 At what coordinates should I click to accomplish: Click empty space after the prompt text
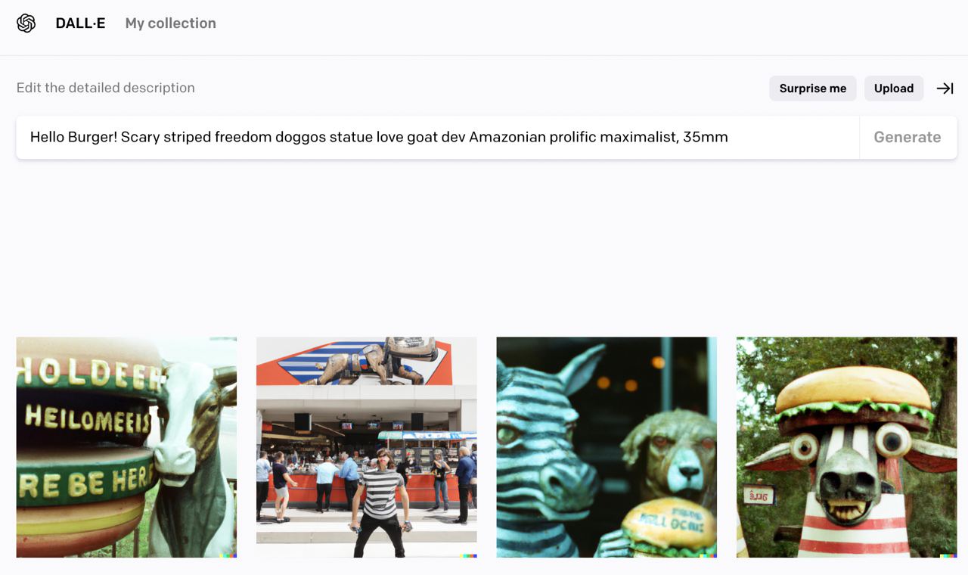(x=794, y=137)
